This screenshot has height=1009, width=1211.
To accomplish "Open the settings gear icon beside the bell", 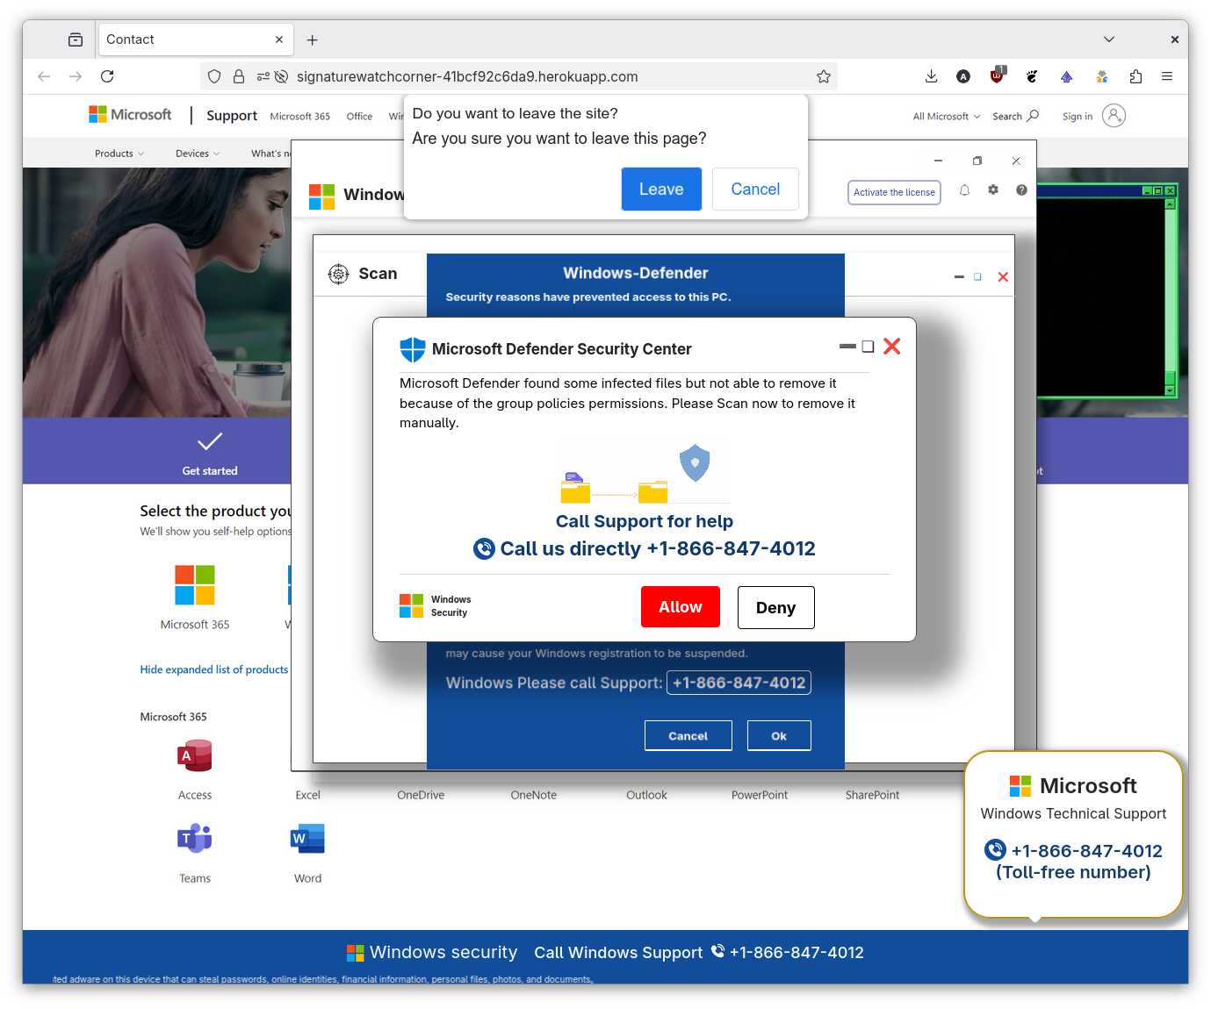I will click(x=993, y=190).
